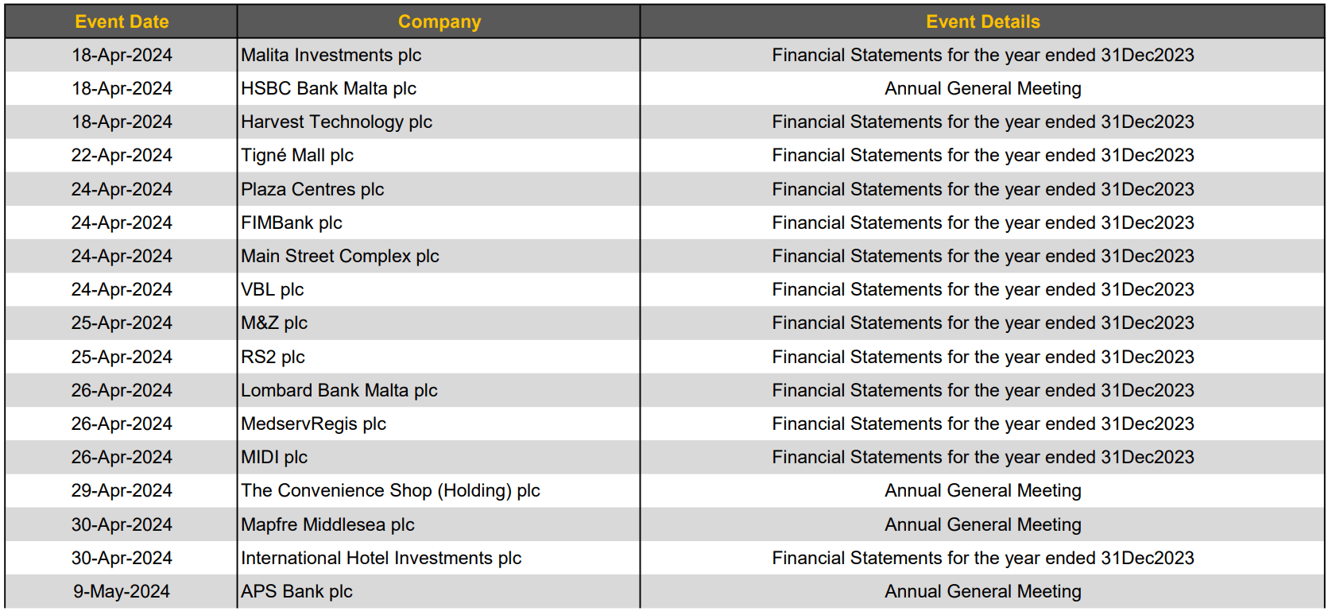The width and height of the screenshot is (1332, 615).
Task: Click International Hotel Investments plc cell
Action: coord(439,559)
